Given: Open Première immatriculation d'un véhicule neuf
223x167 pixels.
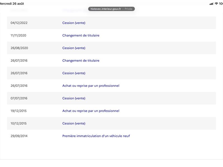Looking at the screenshot, I should pyautogui.click(x=96, y=136).
